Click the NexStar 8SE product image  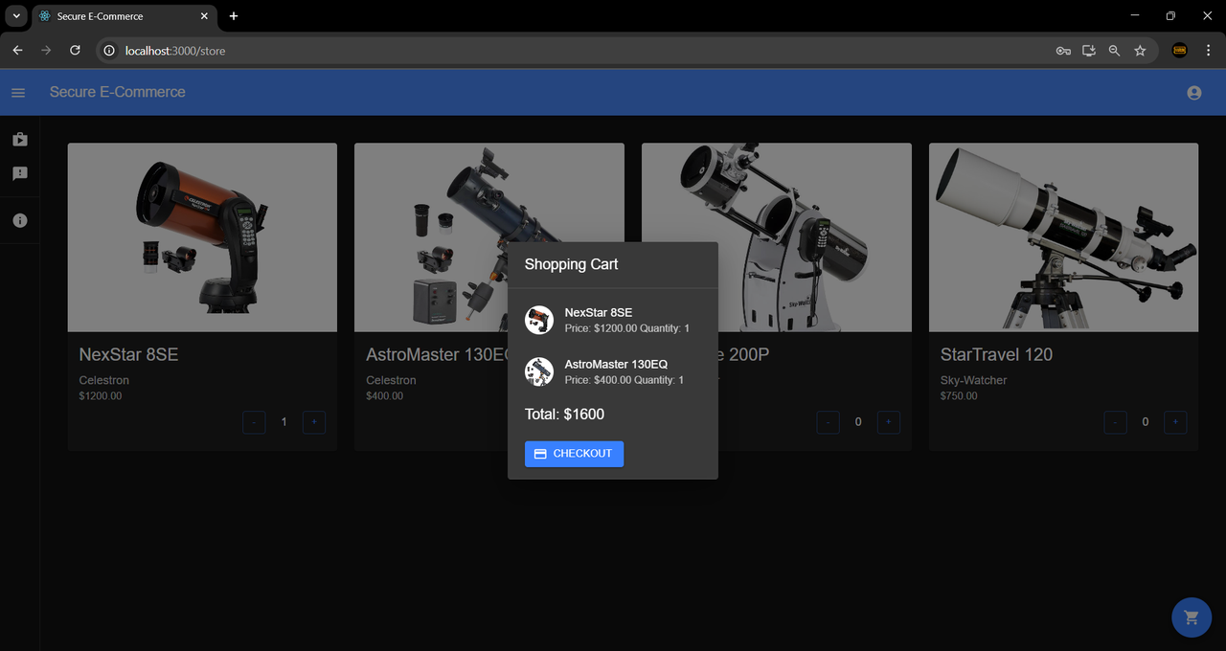click(x=202, y=237)
